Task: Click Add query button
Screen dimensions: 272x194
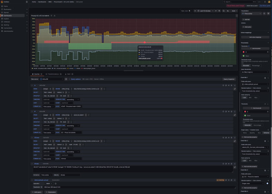Action: tap(37, 192)
